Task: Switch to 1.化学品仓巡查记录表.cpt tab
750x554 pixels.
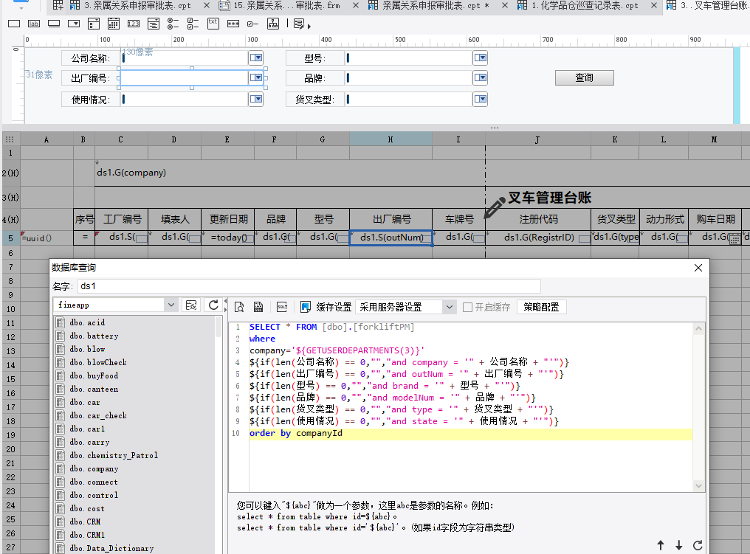Action: pos(585,6)
